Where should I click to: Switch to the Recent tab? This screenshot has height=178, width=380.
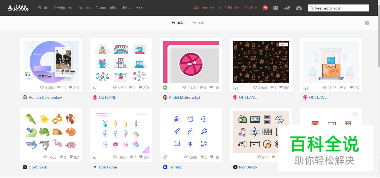click(199, 23)
